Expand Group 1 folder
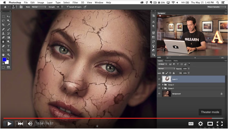The width and height of the screenshot is (228, 129). pos(163,88)
